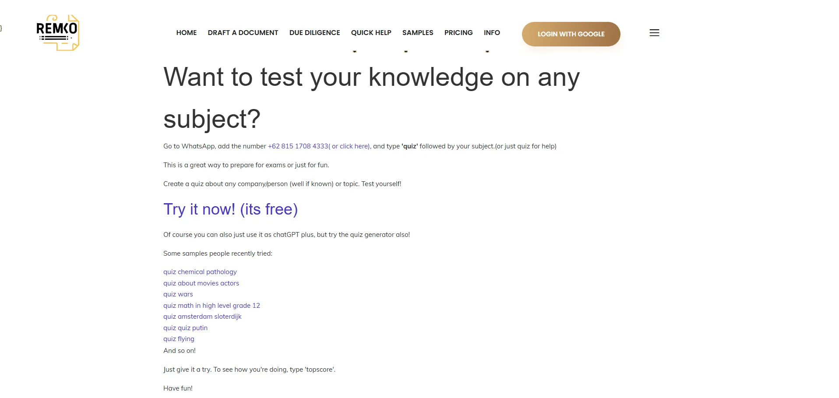Viewport: 839px width, 398px height.
Task: Select the quiz wars sample link
Action: coord(178,294)
